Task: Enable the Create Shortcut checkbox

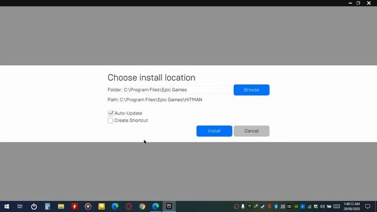Action: 110,120
